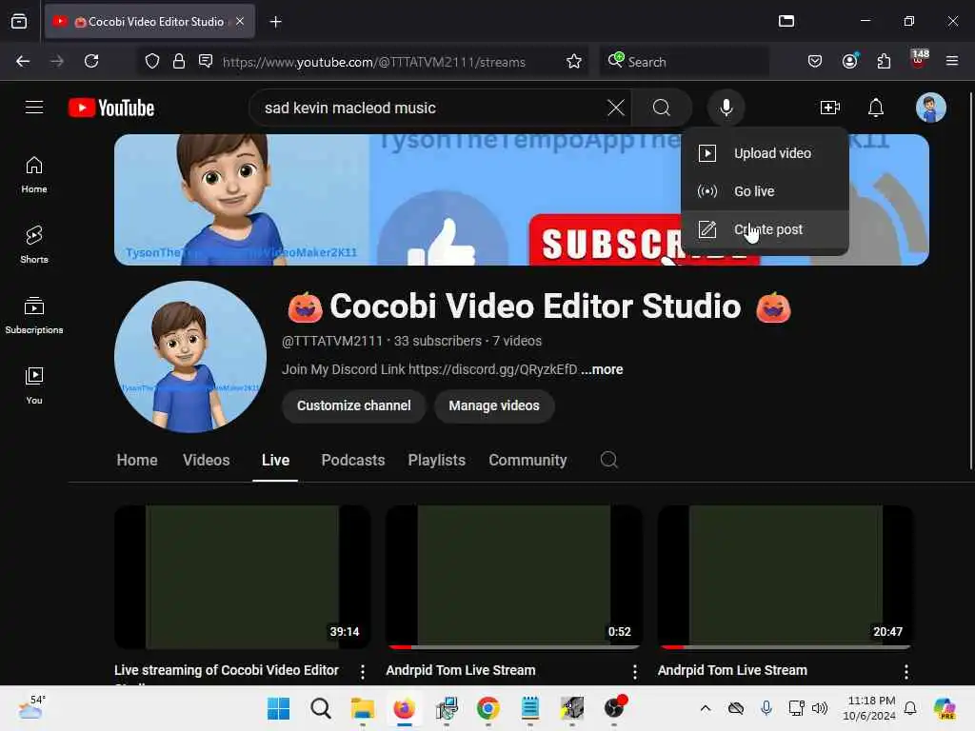Image resolution: width=975 pixels, height=731 pixels.
Task: Open Subscriptions in sidebar
Action: coord(34,315)
